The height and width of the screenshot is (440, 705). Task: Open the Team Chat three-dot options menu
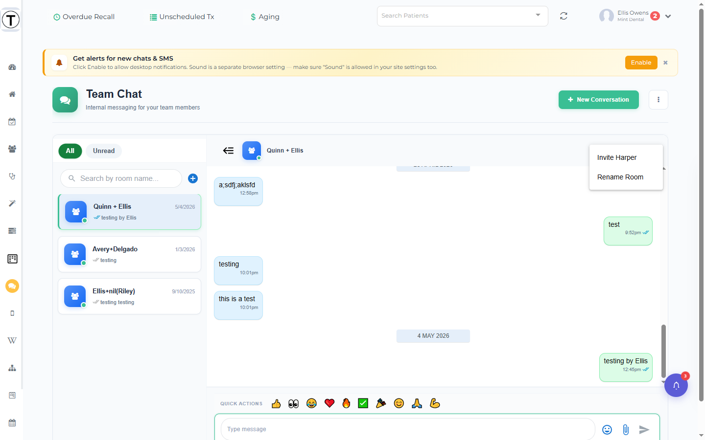(658, 100)
